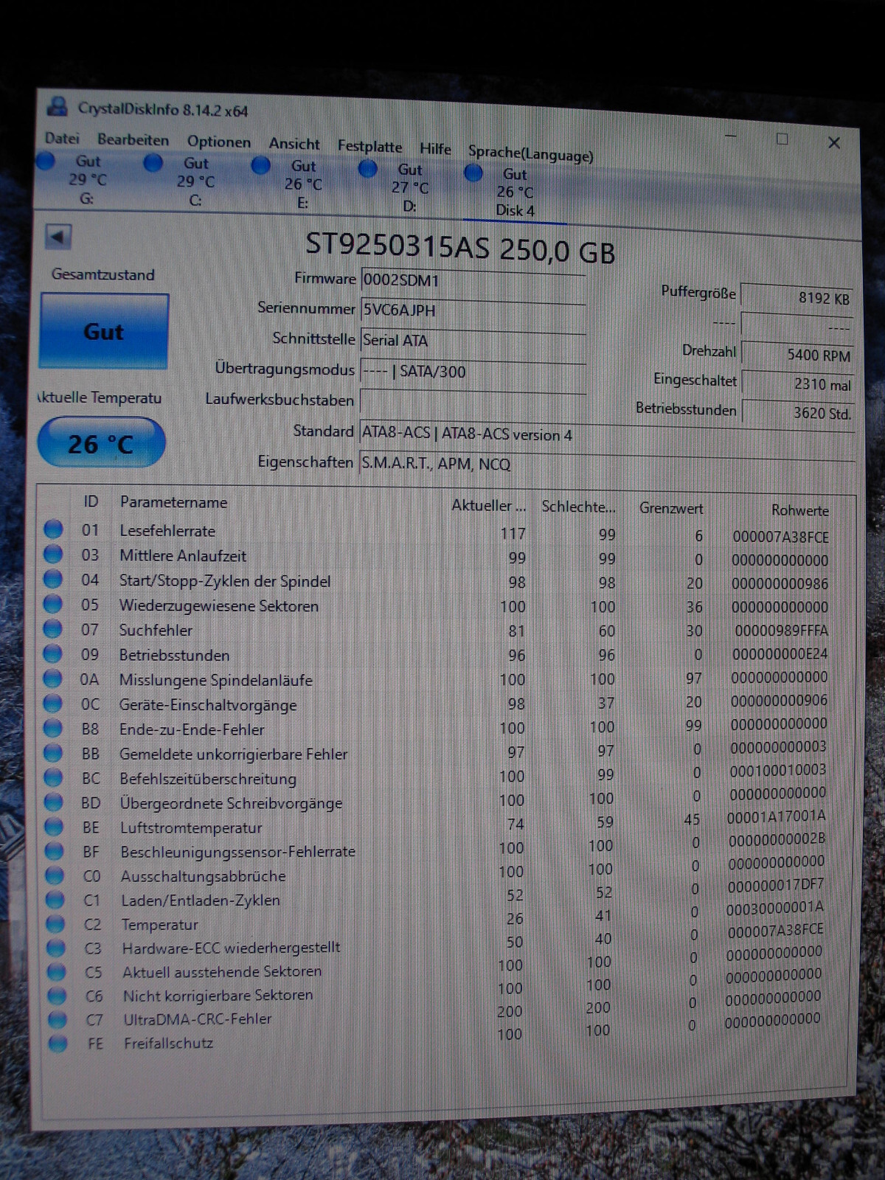Viewport: 885px width, 1180px height.
Task: Click status dot of Freifallschutz row
Action: [58, 1044]
